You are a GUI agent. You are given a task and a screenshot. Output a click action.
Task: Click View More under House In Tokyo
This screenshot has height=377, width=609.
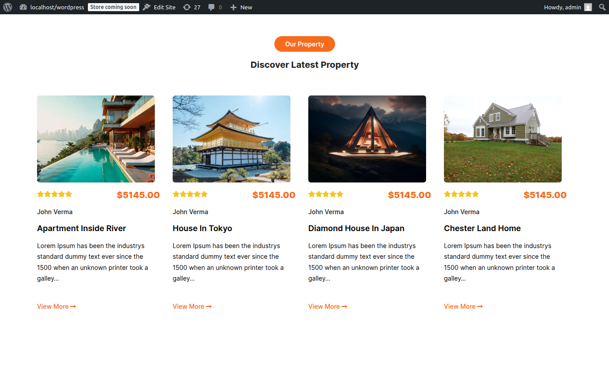pos(192,307)
